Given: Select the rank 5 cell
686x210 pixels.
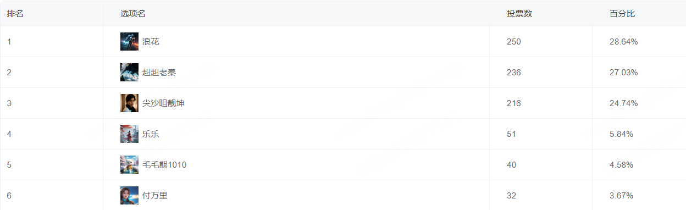Looking at the screenshot, I should [52, 165].
